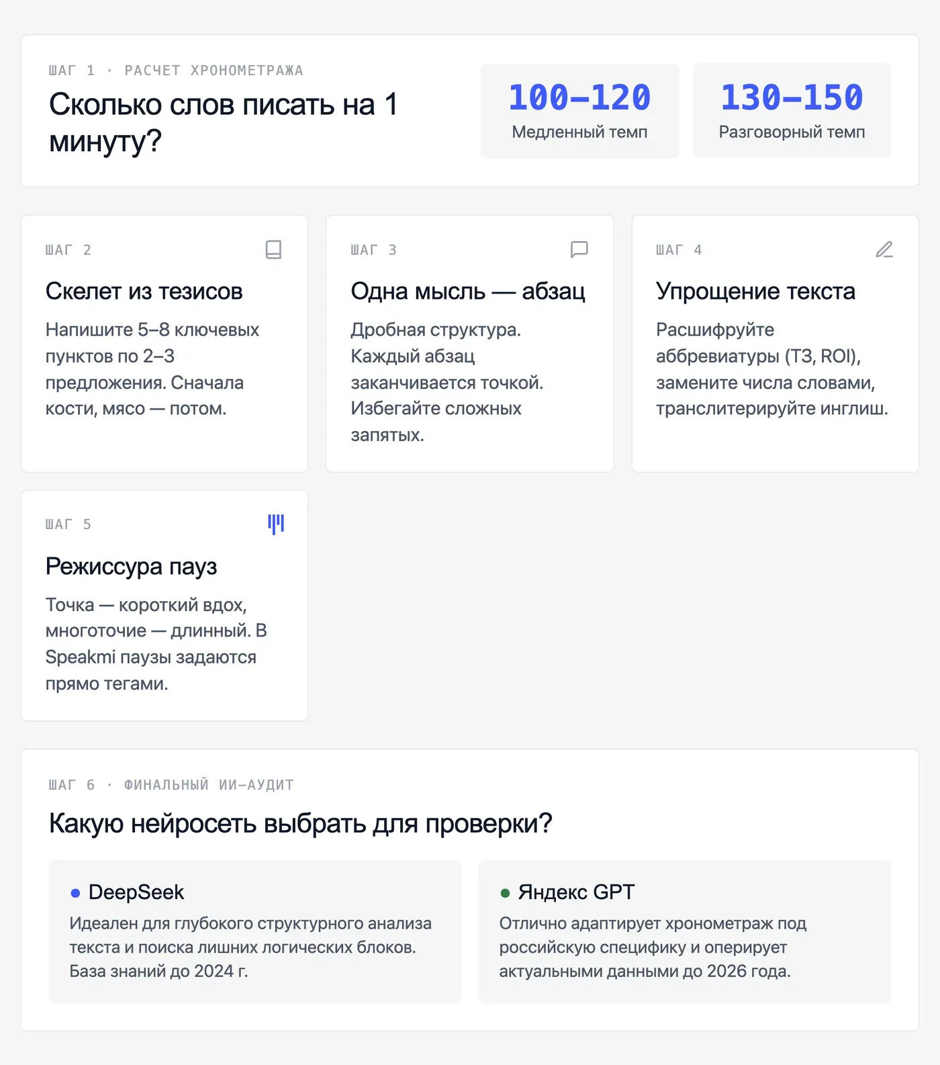
Task: Click the green dot beside Яндекс GPT
Action: click(505, 893)
